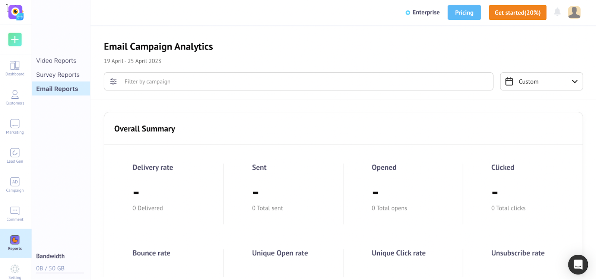
Task: Click the Unique Open rate label
Action: [x=280, y=253]
